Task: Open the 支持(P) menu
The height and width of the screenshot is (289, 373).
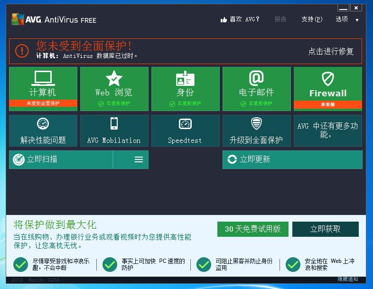Action: pos(312,19)
